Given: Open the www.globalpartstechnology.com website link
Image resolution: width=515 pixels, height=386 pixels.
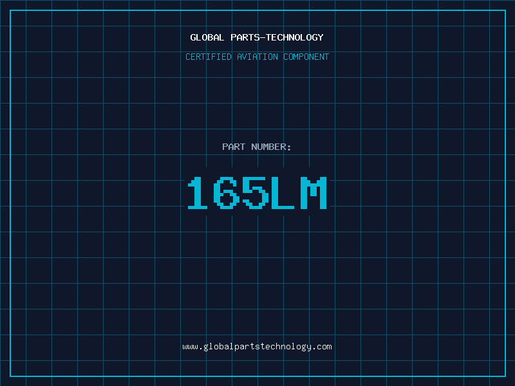Looking at the screenshot, I should coord(257,347).
